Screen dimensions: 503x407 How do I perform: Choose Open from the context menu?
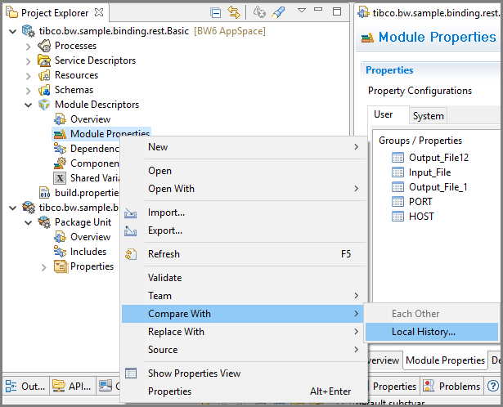click(244, 171)
